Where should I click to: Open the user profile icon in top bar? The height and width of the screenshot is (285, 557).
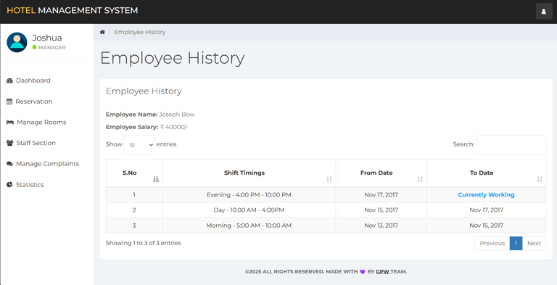(544, 12)
